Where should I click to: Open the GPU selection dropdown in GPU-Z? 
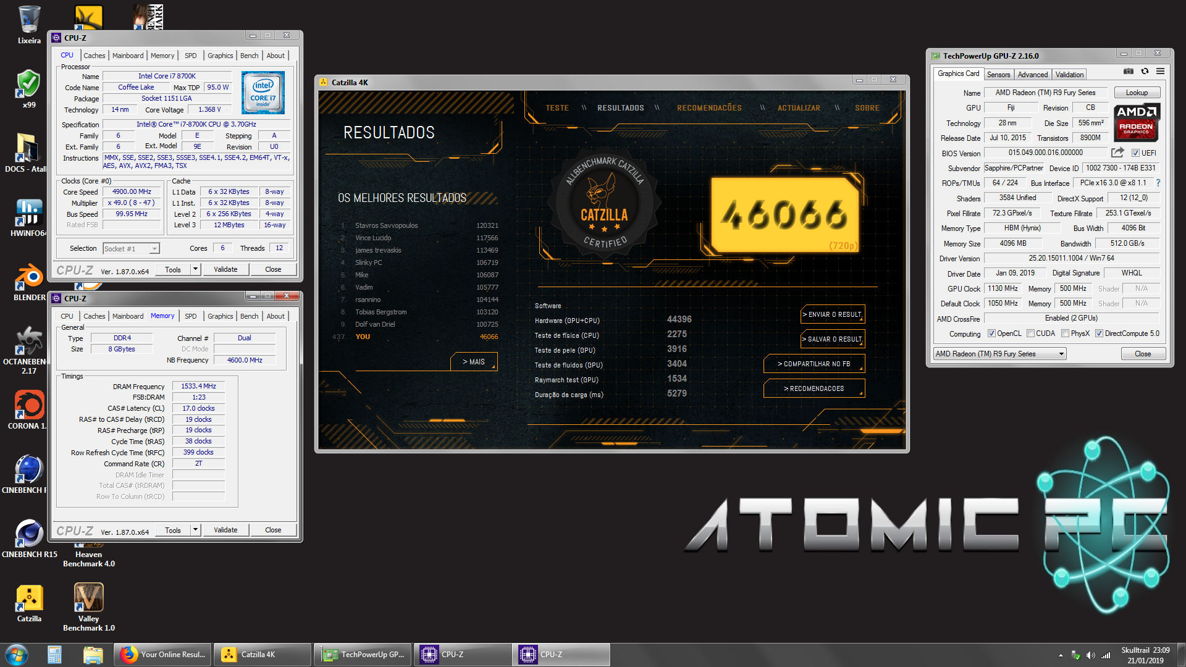coord(999,354)
